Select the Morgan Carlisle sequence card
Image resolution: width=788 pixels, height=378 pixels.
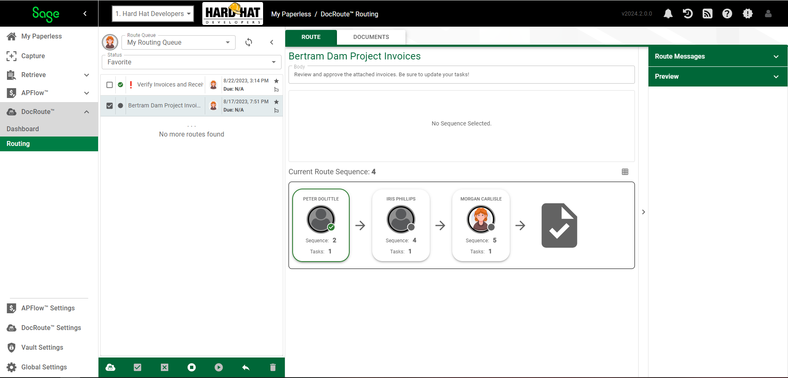pyautogui.click(x=481, y=225)
